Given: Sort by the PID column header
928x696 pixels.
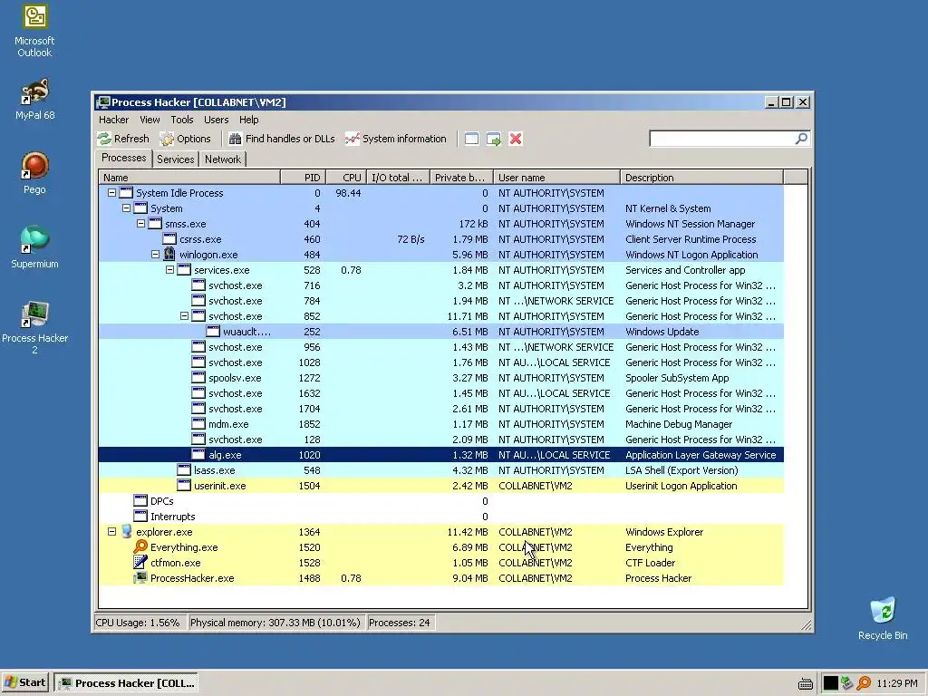Looking at the screenshot, I should pos(303,177).
